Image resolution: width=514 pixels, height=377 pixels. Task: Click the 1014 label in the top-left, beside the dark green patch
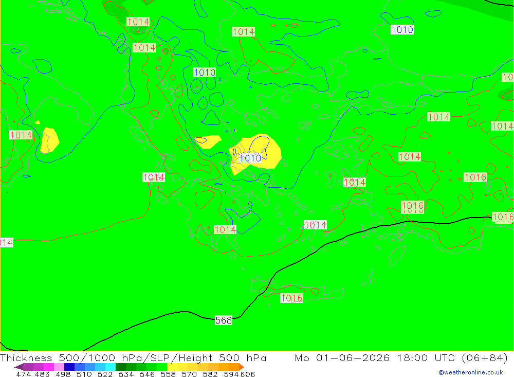138,22
